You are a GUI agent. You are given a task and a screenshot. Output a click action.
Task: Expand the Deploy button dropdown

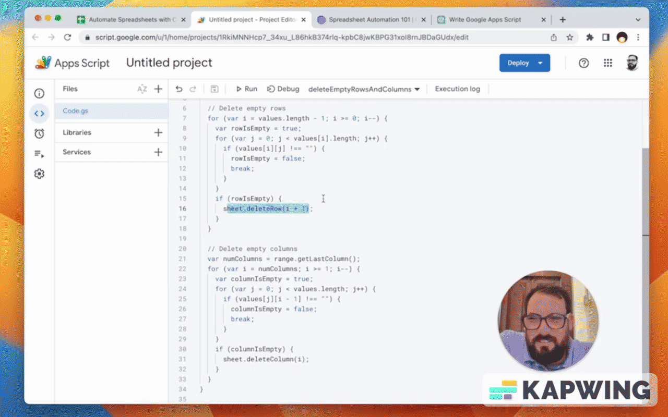[x=541, y=63]
